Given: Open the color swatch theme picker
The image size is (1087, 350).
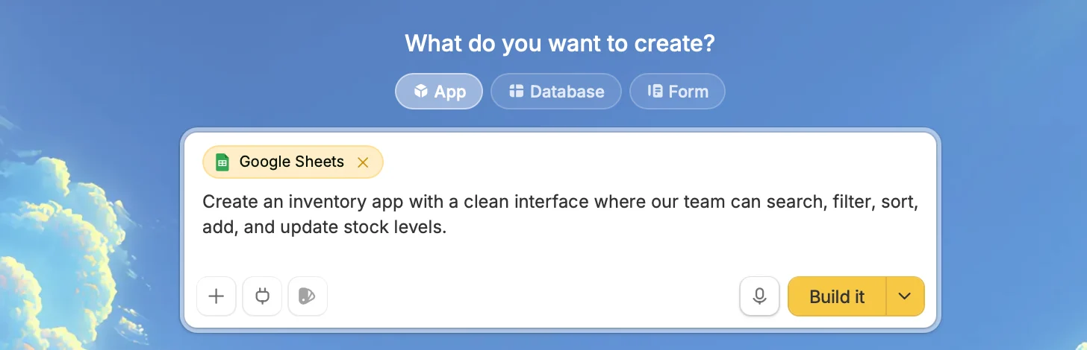Looking at the screenshot, I should click(308, 296).
